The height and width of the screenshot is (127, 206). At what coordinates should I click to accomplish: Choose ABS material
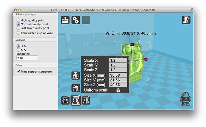click(18, 50)
